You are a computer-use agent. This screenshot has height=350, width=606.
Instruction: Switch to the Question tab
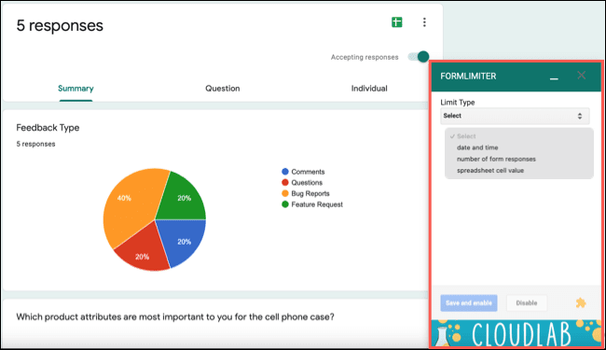click(223, 89)
